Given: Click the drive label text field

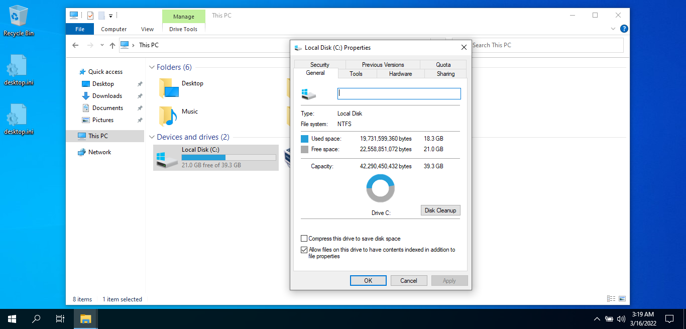Looking at the screenshot, I should click(x=399, y=93).
